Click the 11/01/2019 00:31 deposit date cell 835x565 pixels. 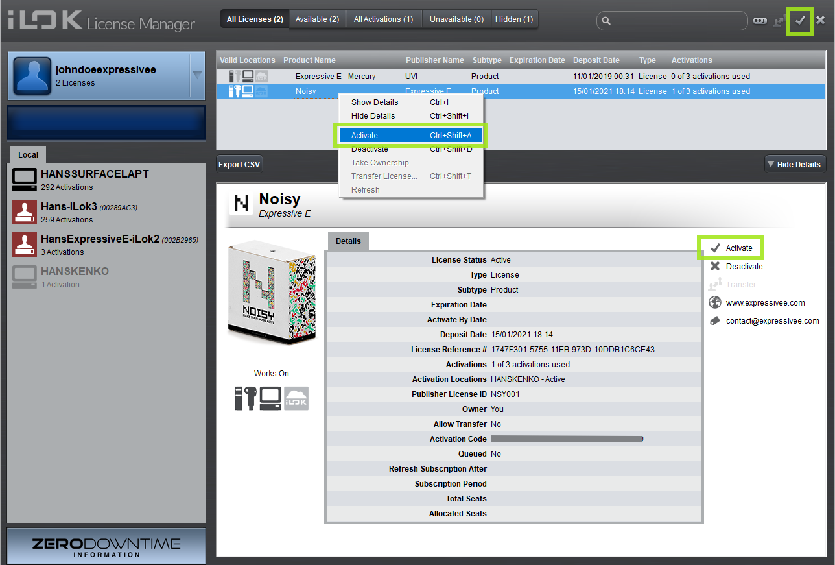coord(604,77)
